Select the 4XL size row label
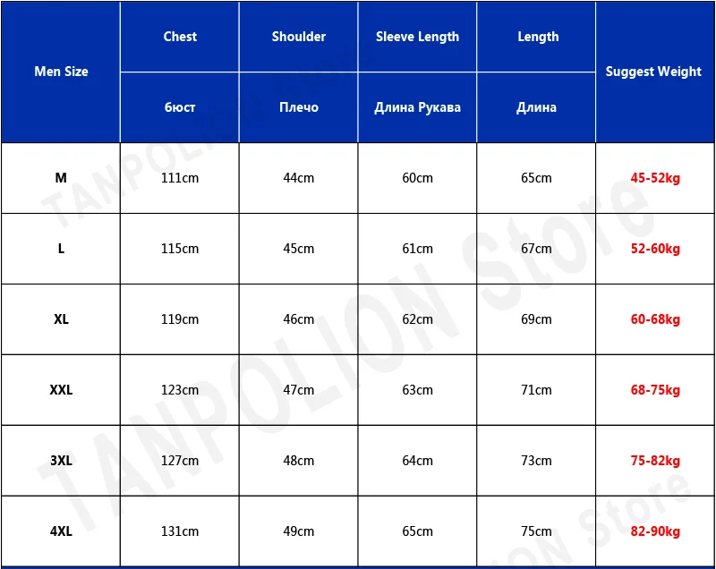The height and width of the screenshot is (569, 716). point(61,531)
